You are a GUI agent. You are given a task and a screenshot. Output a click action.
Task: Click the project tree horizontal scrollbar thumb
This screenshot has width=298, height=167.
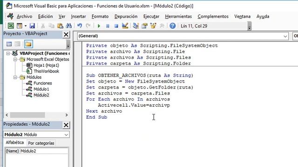click(x=27, y=115)
